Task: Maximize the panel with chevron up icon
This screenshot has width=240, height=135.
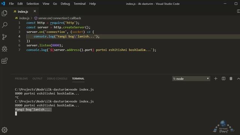Action: (238, 79)
